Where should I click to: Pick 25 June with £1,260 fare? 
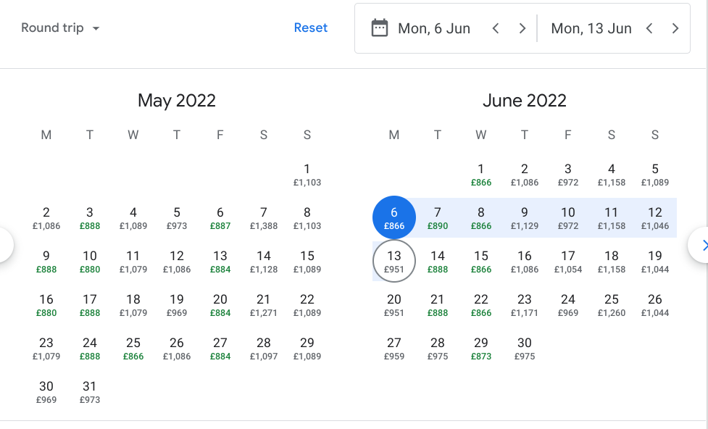tap(612, 304)
